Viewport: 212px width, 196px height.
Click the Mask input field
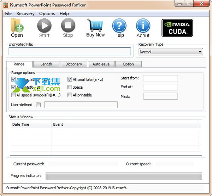coord(160,96)
